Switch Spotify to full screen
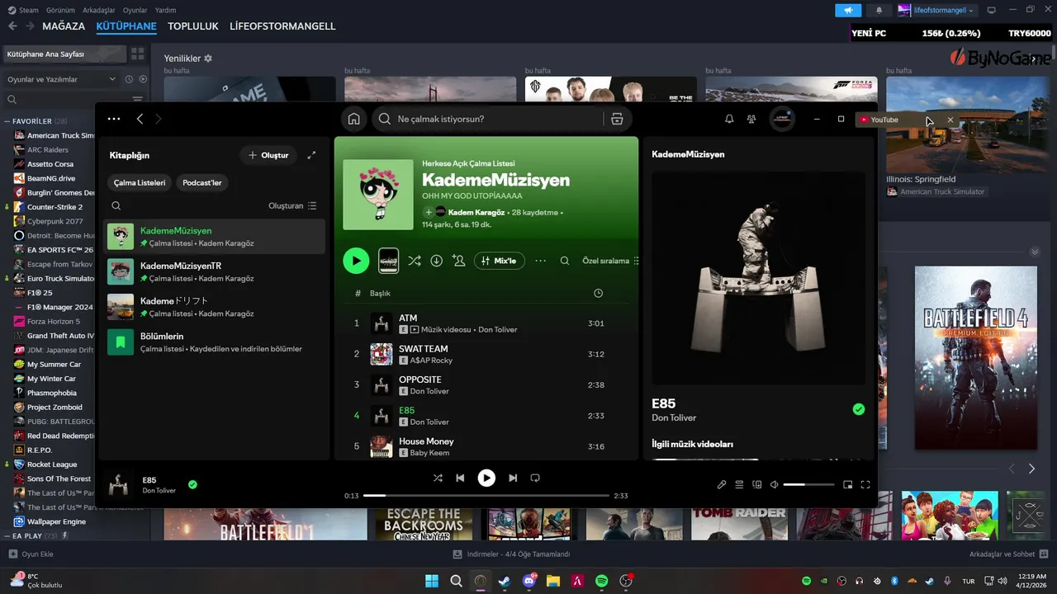Viewport: 1057px width, 594px height. point(865,484)
